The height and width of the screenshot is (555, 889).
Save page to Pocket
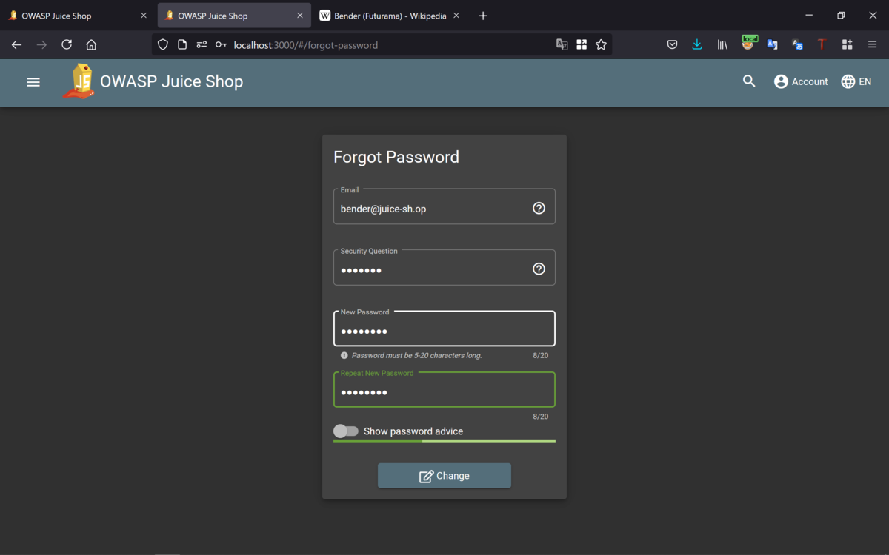pos(672,44)
